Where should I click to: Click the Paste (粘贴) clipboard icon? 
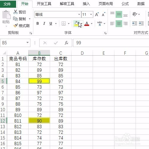[6, 15]
